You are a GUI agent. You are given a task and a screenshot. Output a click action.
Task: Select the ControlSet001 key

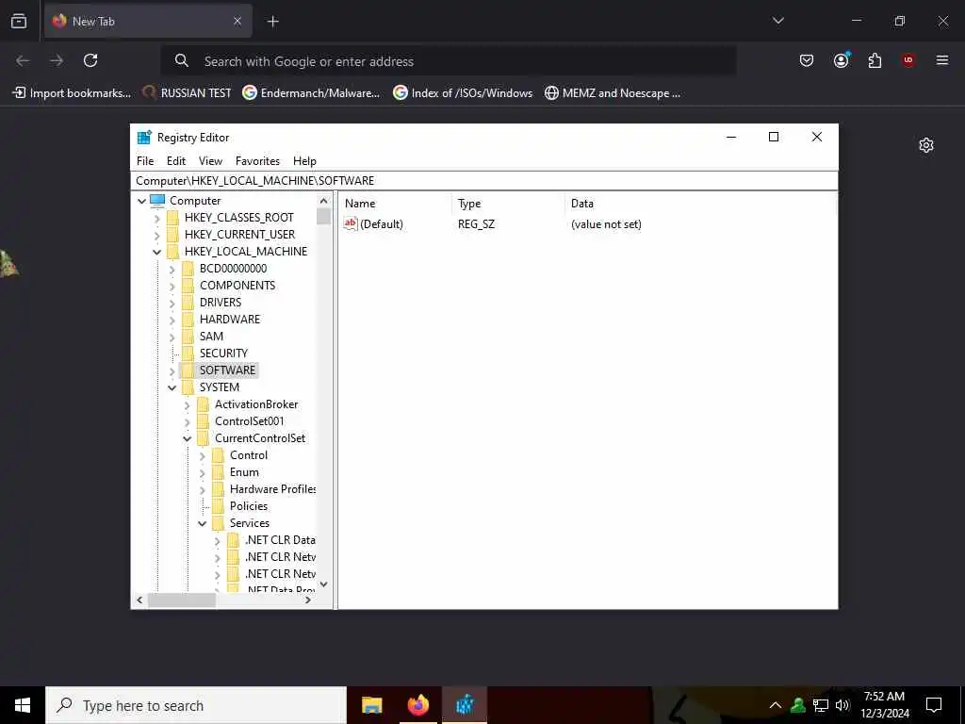pyautogui.click(x=249, y=421)
